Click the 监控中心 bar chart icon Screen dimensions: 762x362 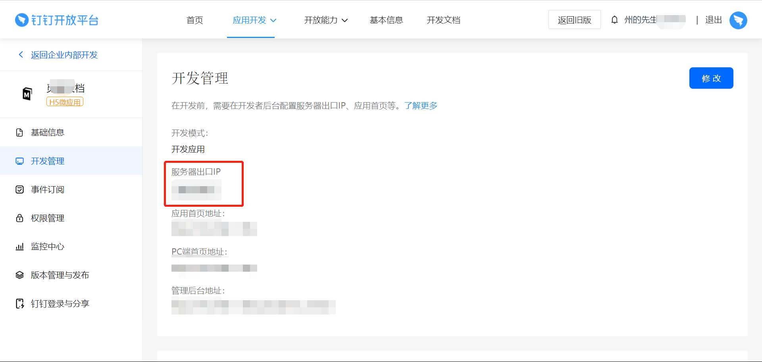tap(19, 247)
